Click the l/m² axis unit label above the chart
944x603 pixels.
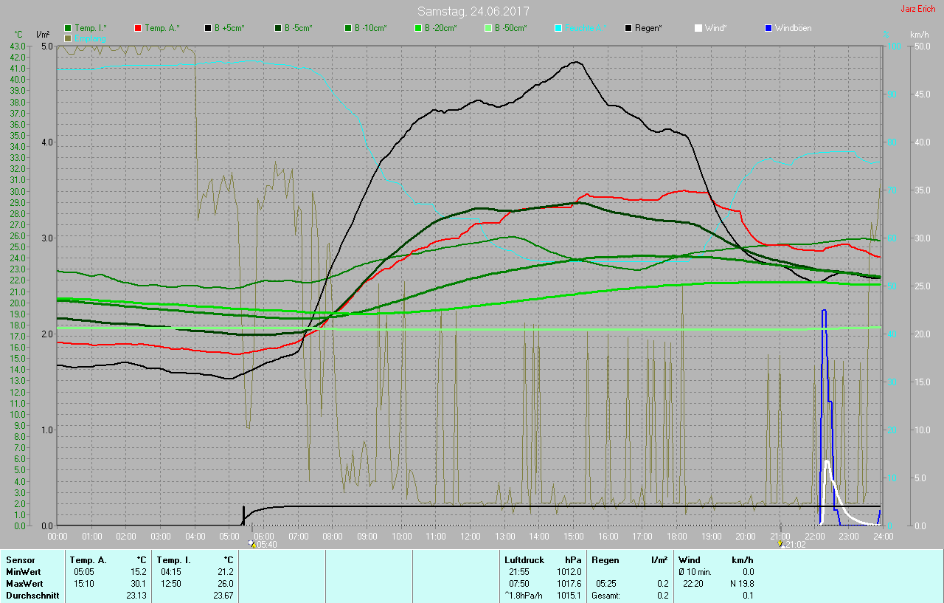(43, 35)
